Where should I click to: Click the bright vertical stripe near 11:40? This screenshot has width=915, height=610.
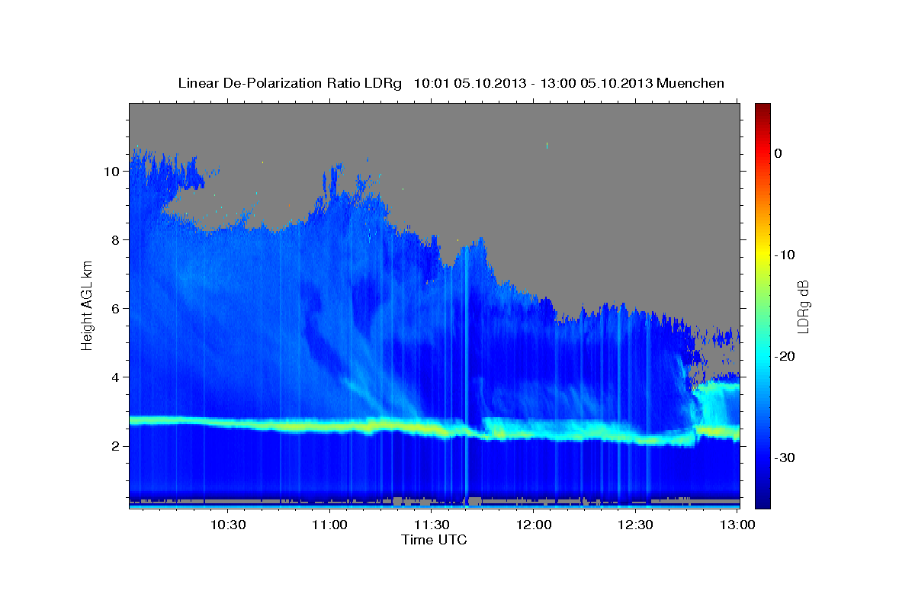coord(466,374)
